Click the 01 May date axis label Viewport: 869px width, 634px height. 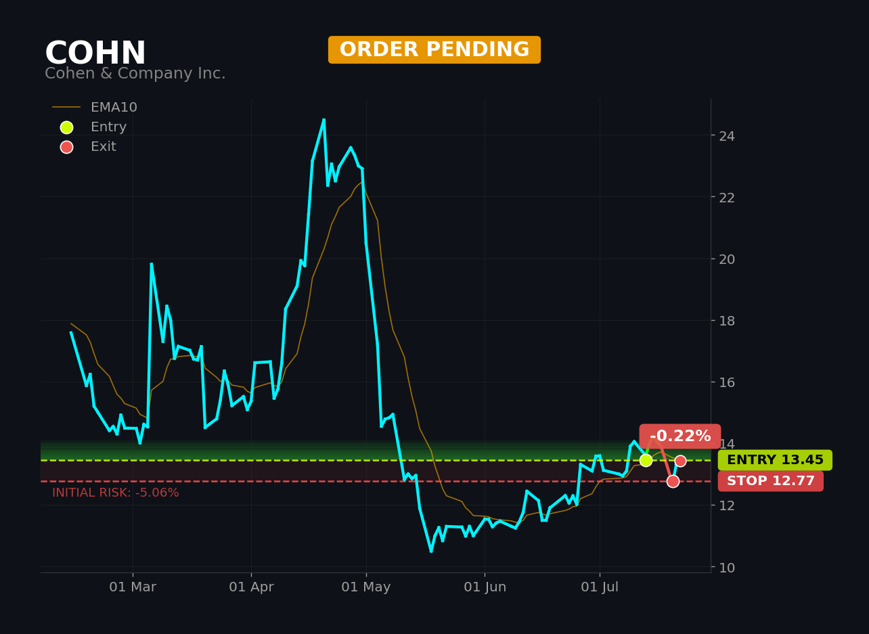(x=366, y=587)
